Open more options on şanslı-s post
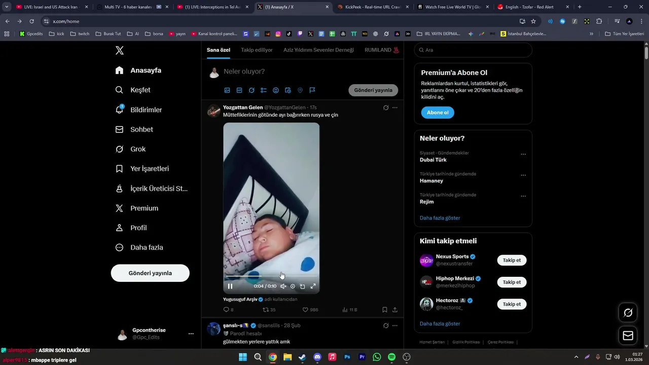 [x=395, y=325]
